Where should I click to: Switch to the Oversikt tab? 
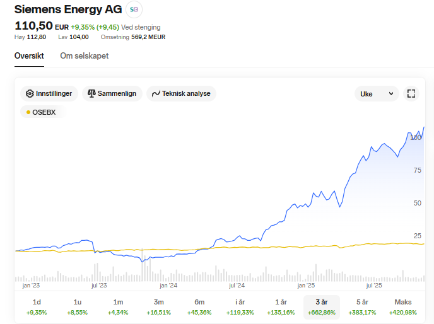[29, 56]
